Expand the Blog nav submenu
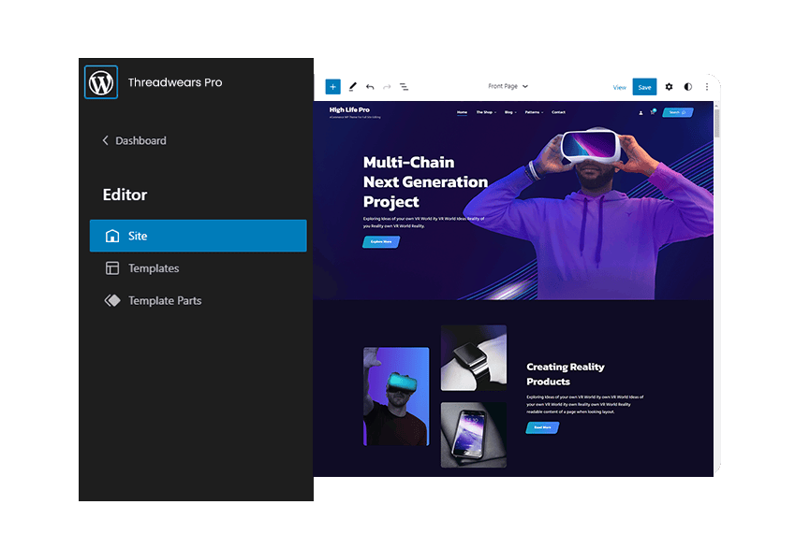Screen dimensions: 810x548 coord(510,112)
